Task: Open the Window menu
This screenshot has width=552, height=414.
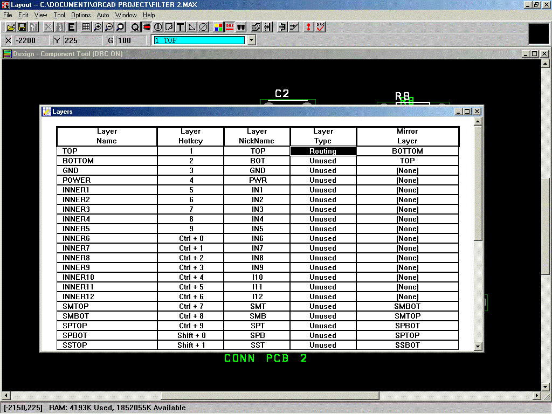Action: [x=126, y=15]
